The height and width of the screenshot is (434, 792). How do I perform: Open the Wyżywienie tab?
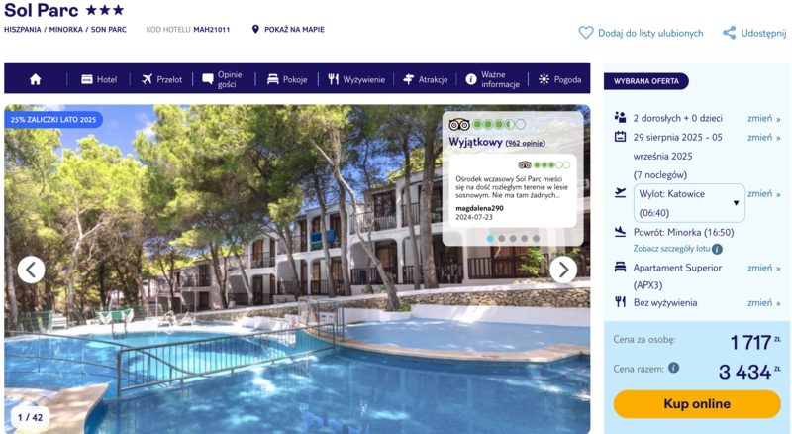356,79
